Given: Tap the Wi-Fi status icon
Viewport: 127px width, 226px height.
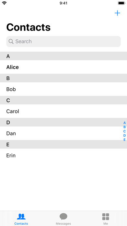Looking at the screenshot, I should pyautogui.click(x=4, y=3).
